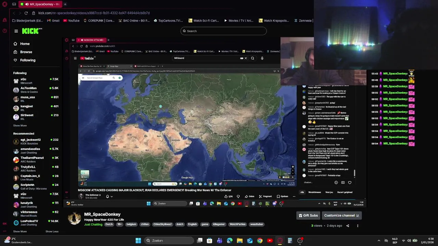438x246 pixels.
Task: Open a new browser tab with plus
Action: coord(65,4)
